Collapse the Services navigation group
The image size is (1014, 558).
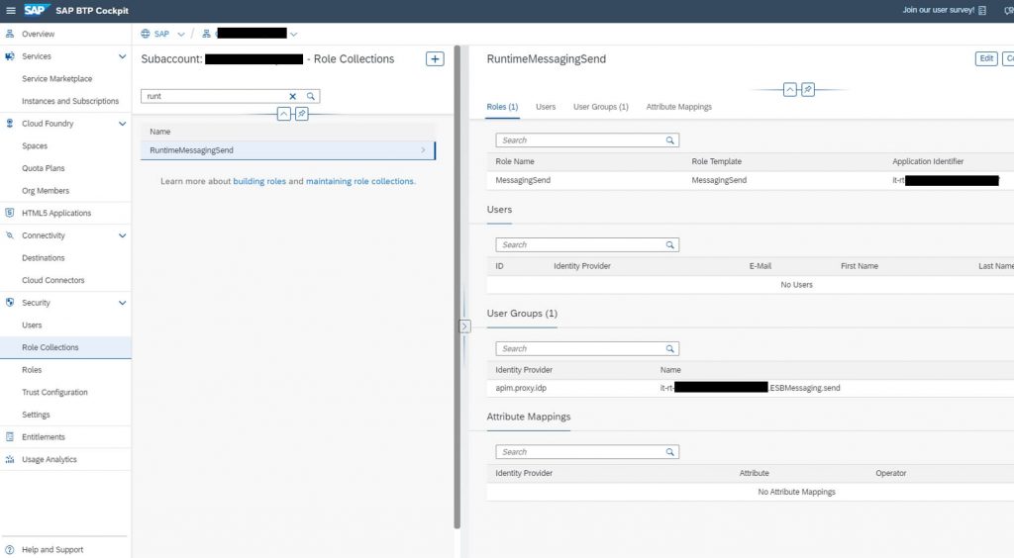tap(122, 56)
